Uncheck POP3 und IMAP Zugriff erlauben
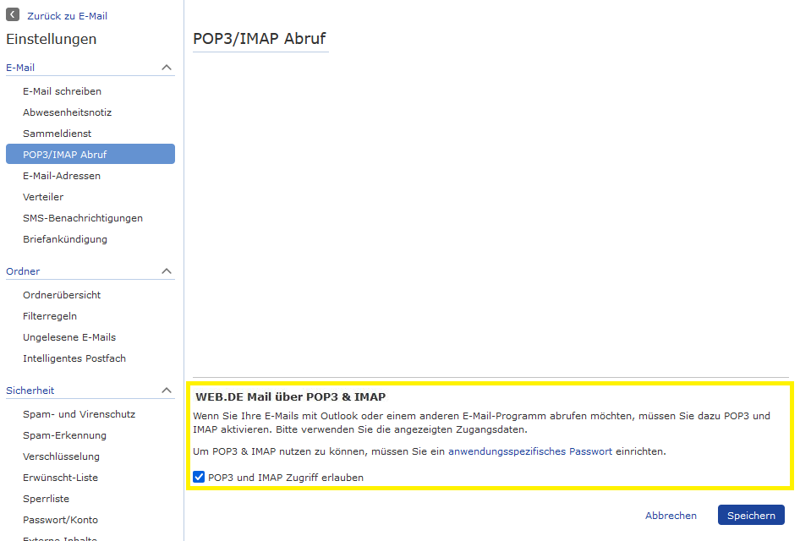The width and height of the screenshot is (811, 541). click(199, 477)
